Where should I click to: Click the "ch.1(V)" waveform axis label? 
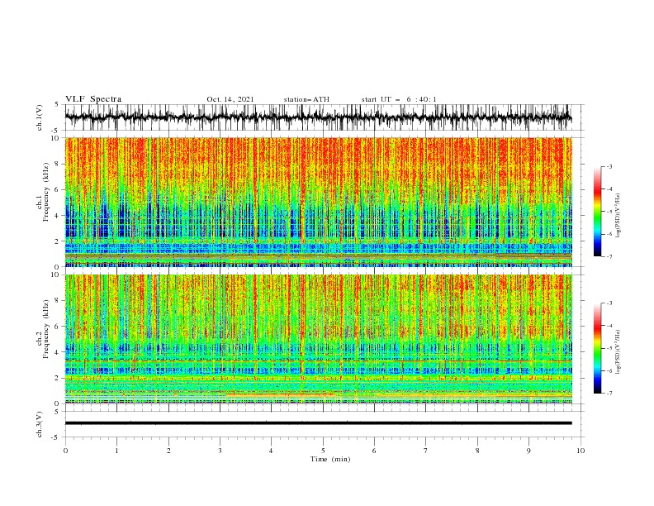[40, 117]
